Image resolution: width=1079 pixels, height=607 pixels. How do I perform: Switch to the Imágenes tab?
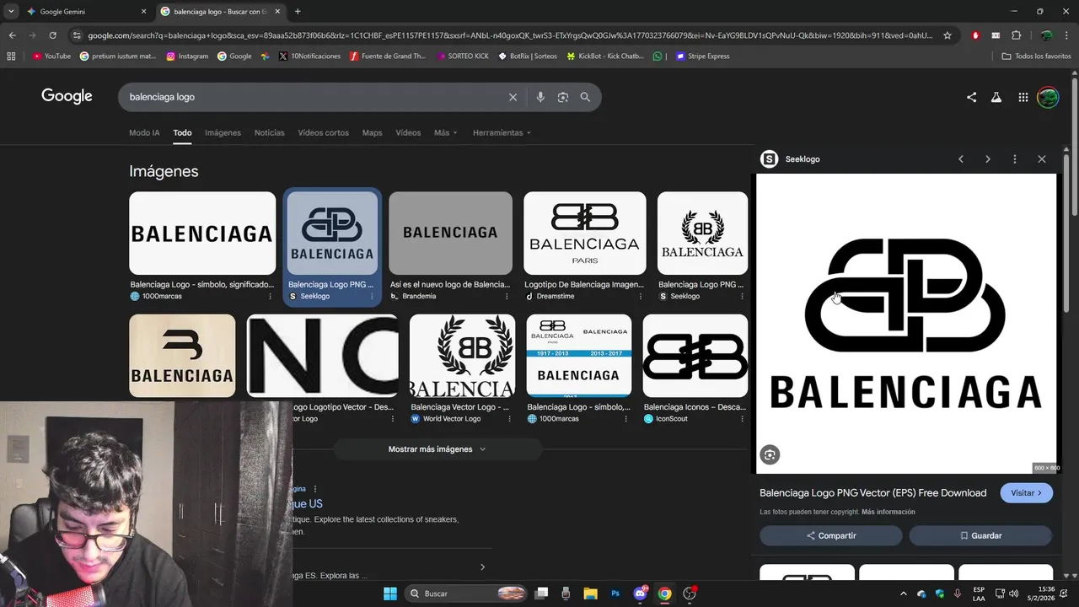[x=223, y=133]
